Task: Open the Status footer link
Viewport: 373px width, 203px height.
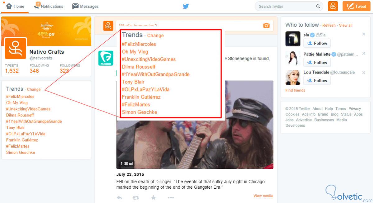Action: click(x=346, y=115)
